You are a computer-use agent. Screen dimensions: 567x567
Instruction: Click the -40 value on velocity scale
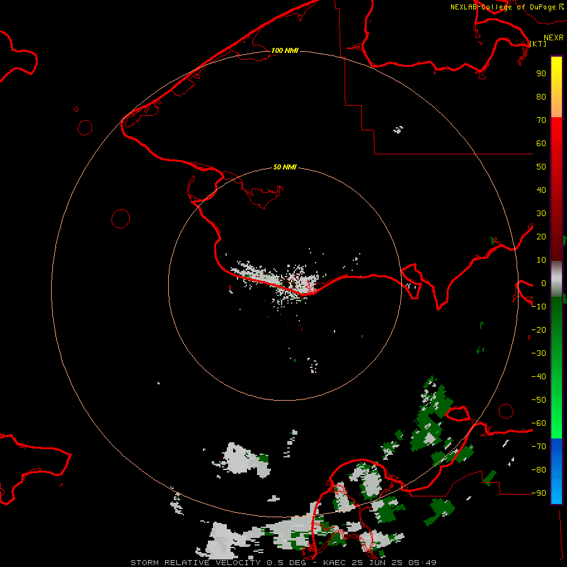[539, 377]
